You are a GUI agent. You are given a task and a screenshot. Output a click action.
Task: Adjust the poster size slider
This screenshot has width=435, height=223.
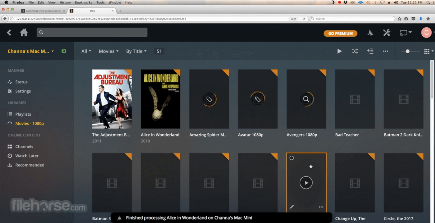click(408, 51)
